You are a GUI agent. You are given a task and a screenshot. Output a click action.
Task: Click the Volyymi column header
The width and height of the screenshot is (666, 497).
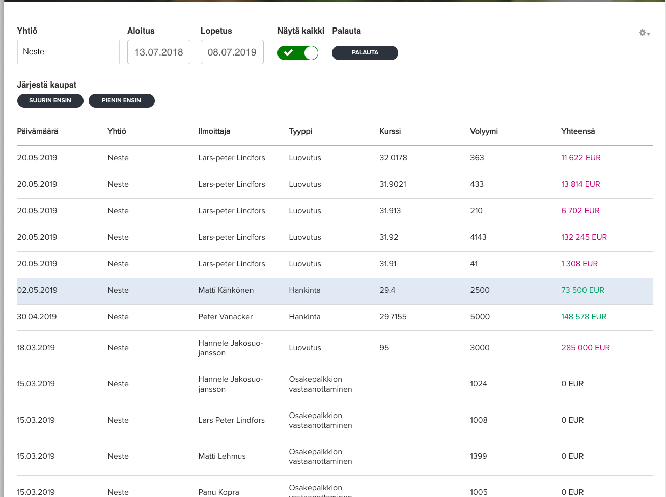484,131
